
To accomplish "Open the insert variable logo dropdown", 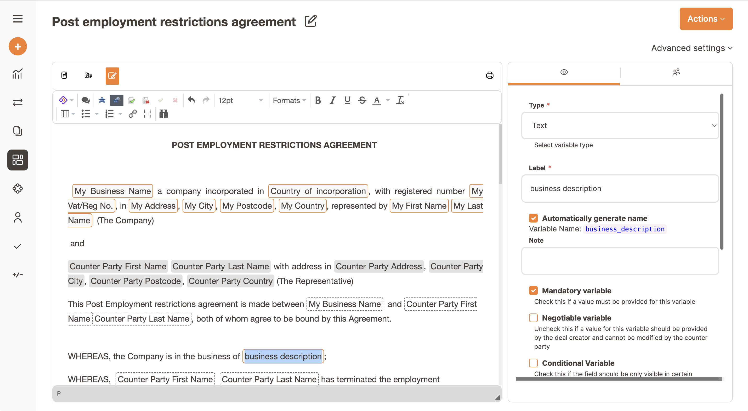I will click(66, 100).
